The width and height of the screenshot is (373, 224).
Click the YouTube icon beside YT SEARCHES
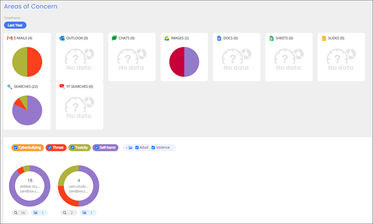coord(62,86)
